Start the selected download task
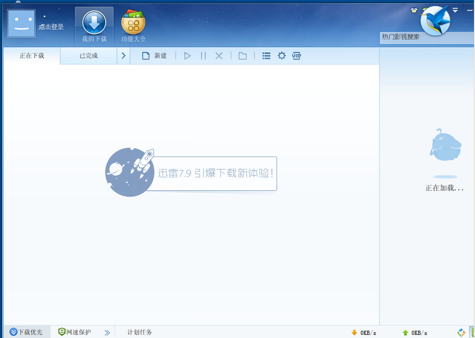The image size is (475, 338). (x=187, y=56)
